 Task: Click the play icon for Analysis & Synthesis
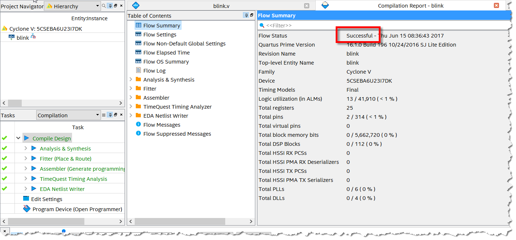coord(34,148)
